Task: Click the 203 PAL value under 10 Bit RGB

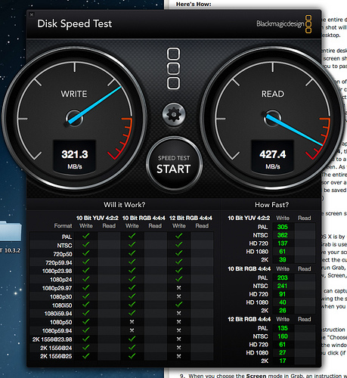Action: [x=283, y=277]
